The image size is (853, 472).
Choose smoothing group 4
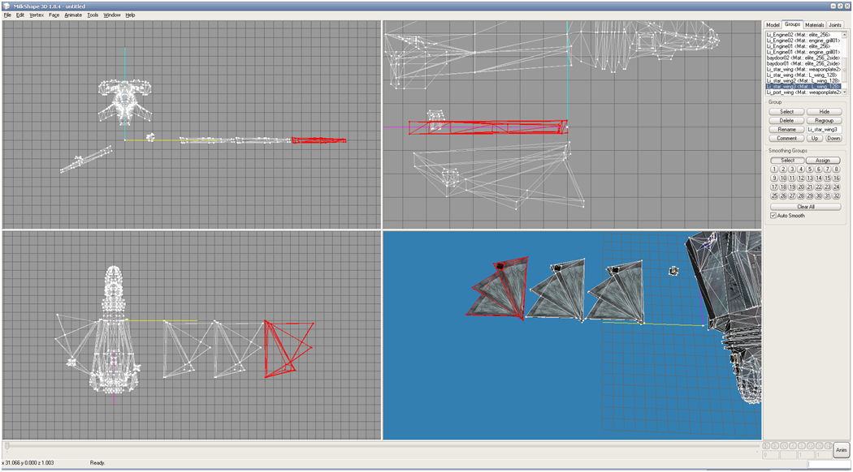(801, 169)
